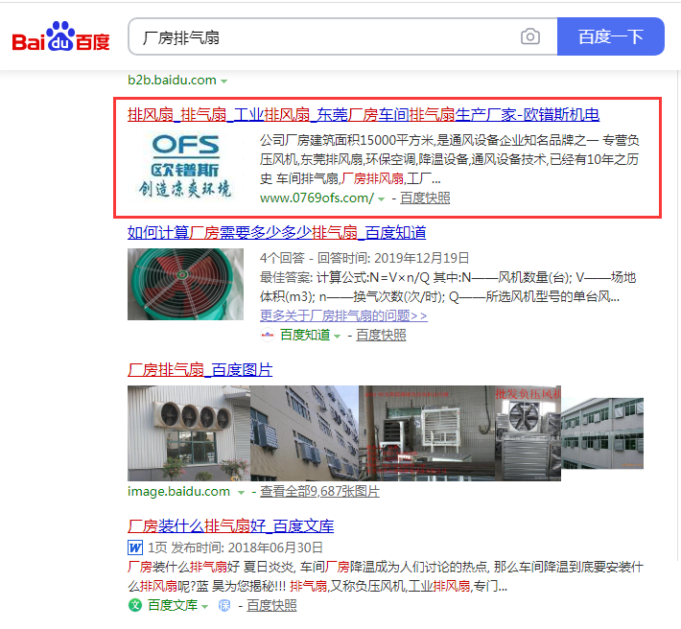The image size is (681, 629).
Task: Expand the b2b.baidu.com dropdown arrow
Action: pyautogui.click(x=224, y=82)
